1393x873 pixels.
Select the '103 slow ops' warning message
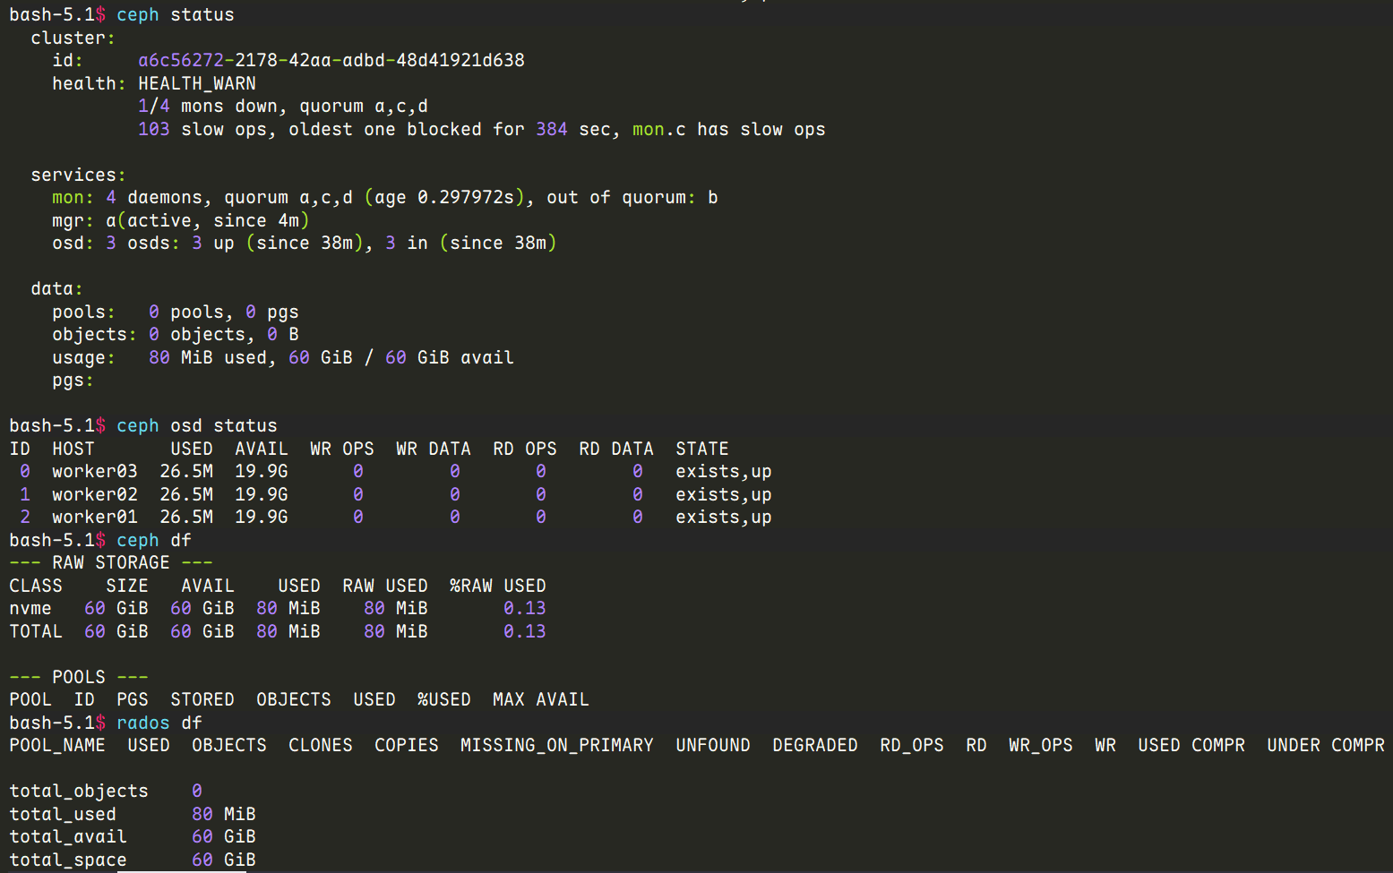tap(481, 130)
